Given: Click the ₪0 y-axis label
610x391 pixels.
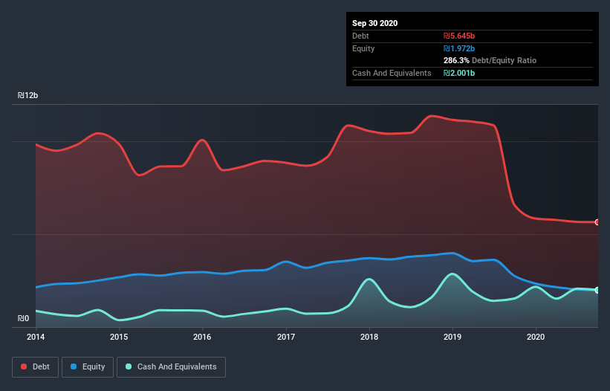Looking at the screenshot, I should [x=23, y=318].
